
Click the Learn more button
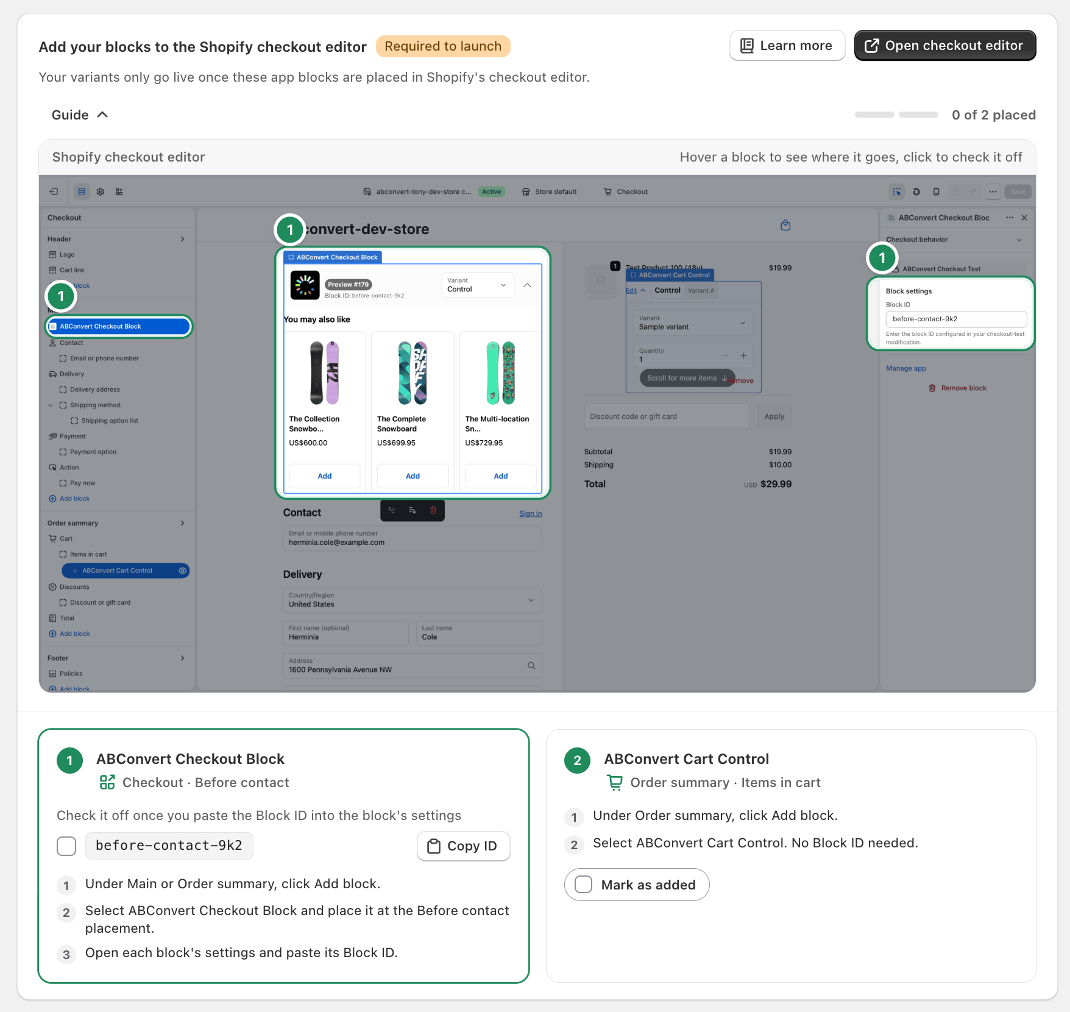tap(787, 46)
